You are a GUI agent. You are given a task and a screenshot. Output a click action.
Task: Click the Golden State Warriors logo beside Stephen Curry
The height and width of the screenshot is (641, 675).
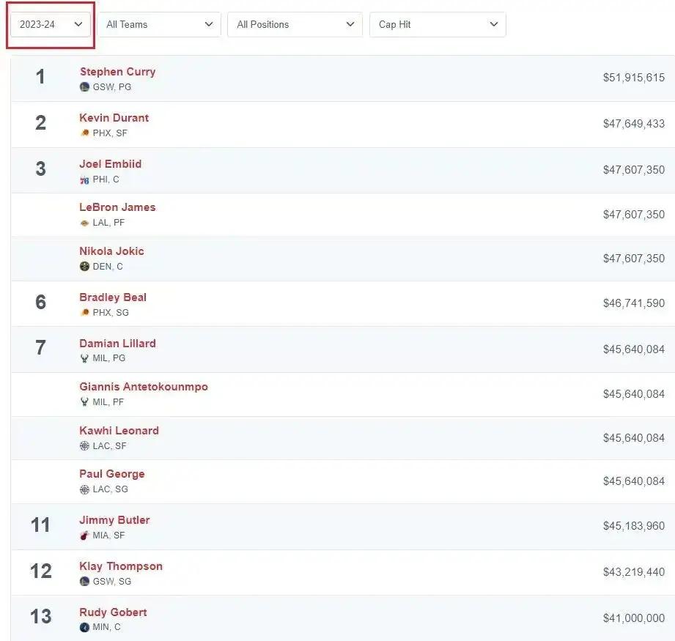point(84,87)
